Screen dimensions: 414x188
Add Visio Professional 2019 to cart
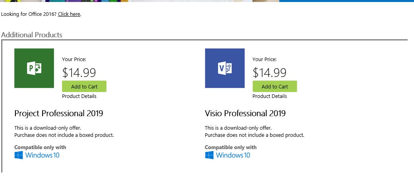[275, 86]
